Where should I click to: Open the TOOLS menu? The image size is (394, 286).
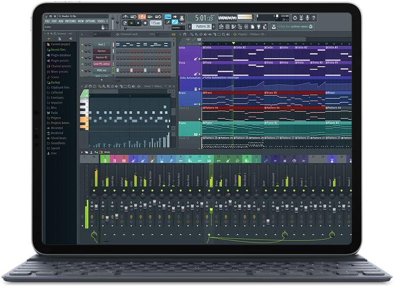(x=101, y=21)
